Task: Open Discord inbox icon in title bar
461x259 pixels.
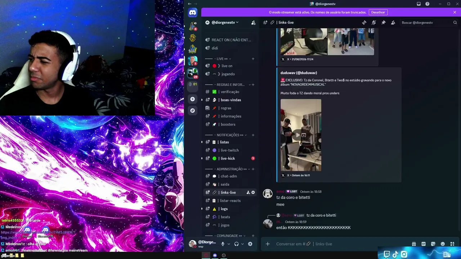Action: click(x=419, y=4)
